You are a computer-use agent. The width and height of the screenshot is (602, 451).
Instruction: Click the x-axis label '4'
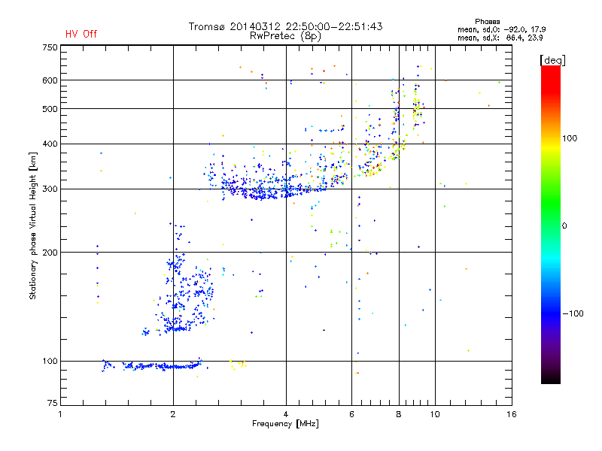[286, 414]
